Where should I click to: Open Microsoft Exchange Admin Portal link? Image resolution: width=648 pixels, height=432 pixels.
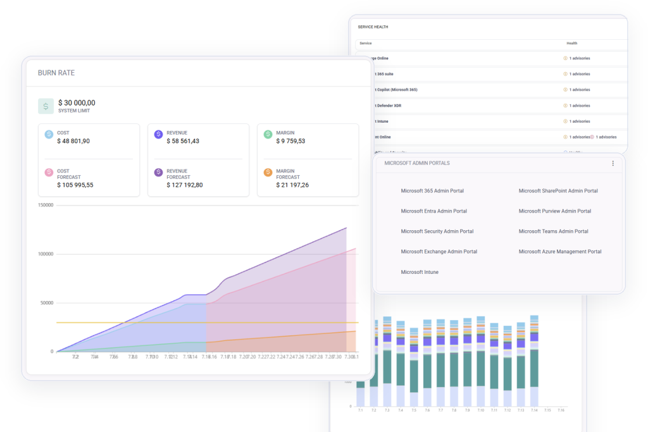click(x=439, y=252)
